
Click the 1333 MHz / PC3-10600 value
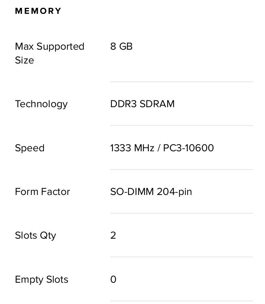click(x=162, y=148)
